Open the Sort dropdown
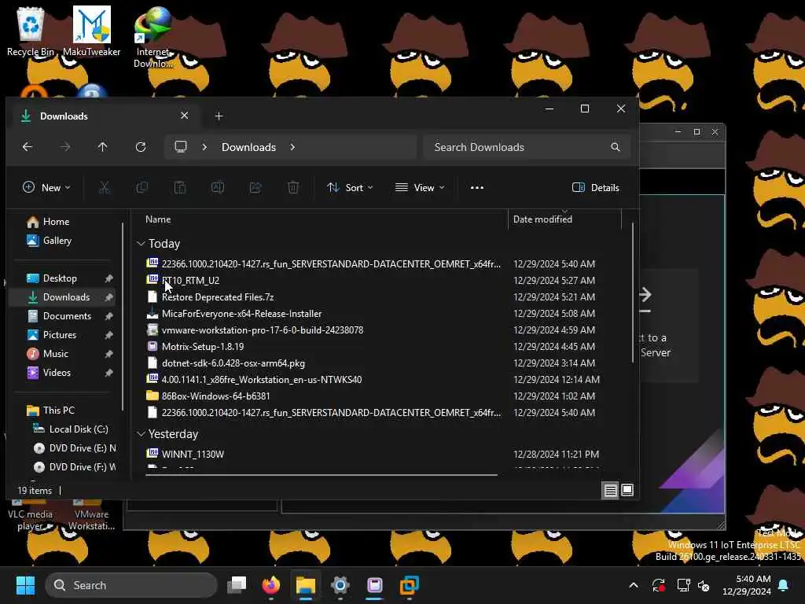The height and width of the screenshot is (604, 805). tap(350, 187)
